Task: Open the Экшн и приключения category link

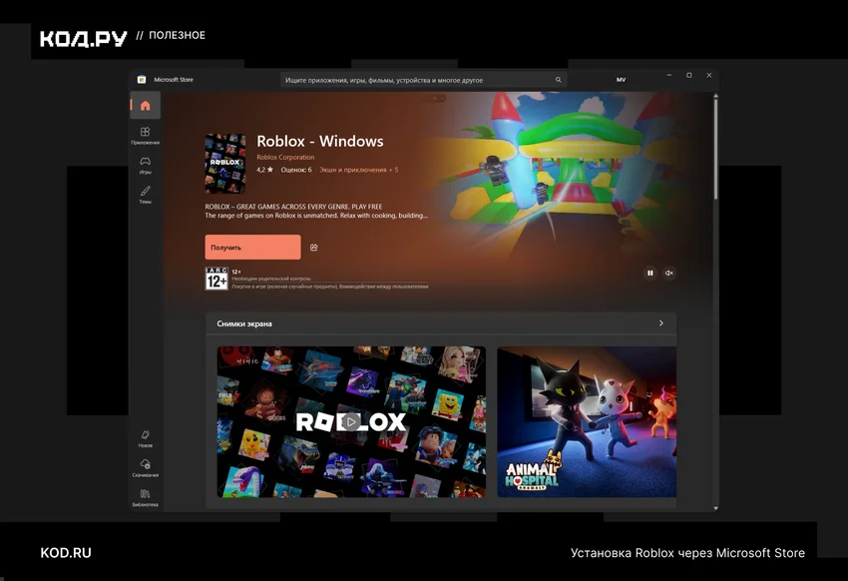Action: (x=352, y=170)
